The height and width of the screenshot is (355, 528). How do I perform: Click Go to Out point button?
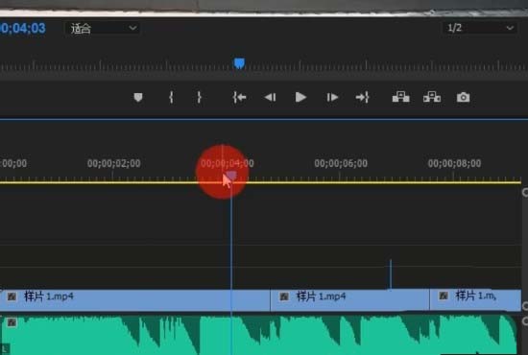(362, 97)
